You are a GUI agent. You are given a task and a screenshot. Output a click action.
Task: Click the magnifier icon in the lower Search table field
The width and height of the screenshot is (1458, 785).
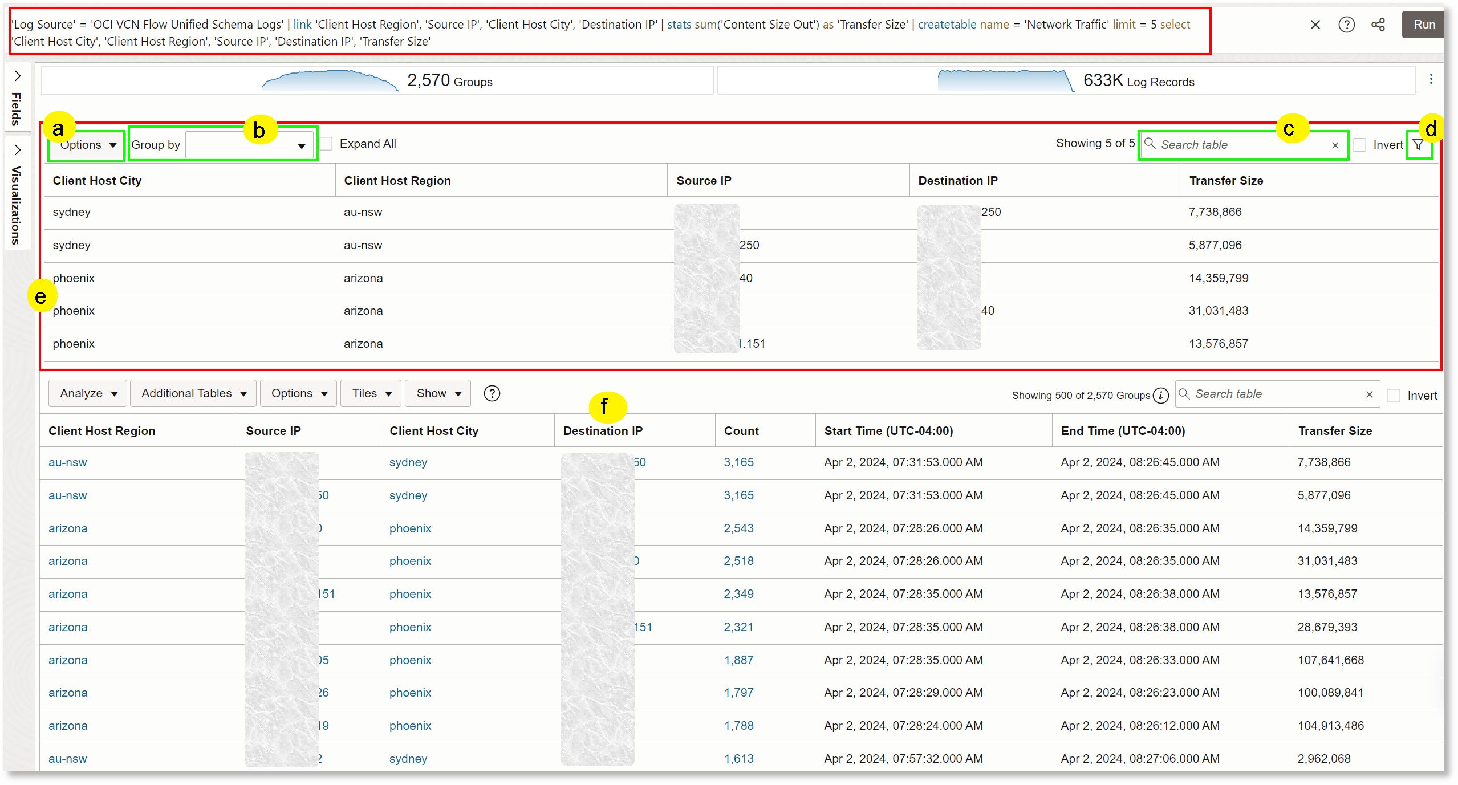pyautogui.click(x=1184, y=394)
